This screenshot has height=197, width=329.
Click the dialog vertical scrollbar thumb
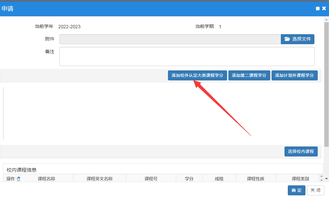click(x=326, y=84)
